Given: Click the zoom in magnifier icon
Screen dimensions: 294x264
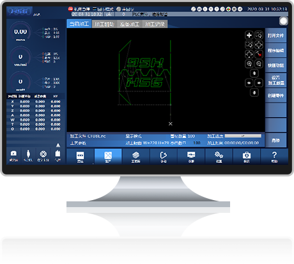Looking at the screenshot, I should pos(249,64).
